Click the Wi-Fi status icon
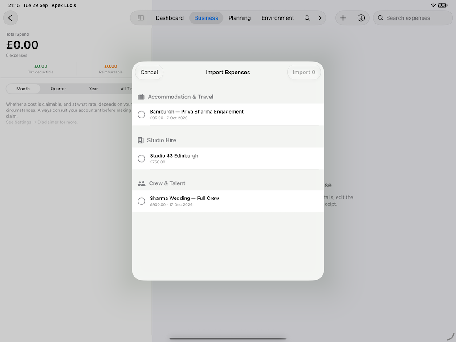The width and height of the screenshot is (456, 342). 433,5
